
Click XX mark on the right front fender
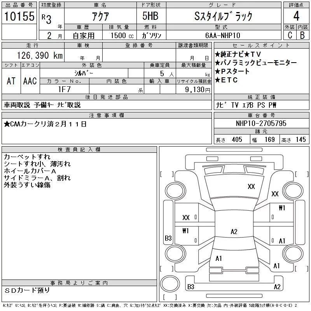point(275,194)
